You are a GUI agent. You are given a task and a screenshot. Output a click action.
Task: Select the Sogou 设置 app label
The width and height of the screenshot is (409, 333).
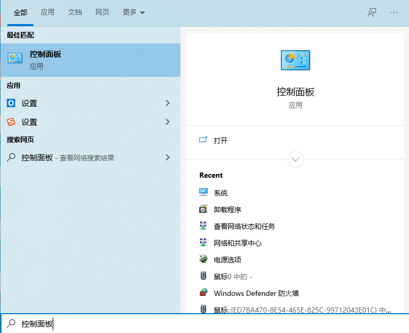(x=29, y=122)
